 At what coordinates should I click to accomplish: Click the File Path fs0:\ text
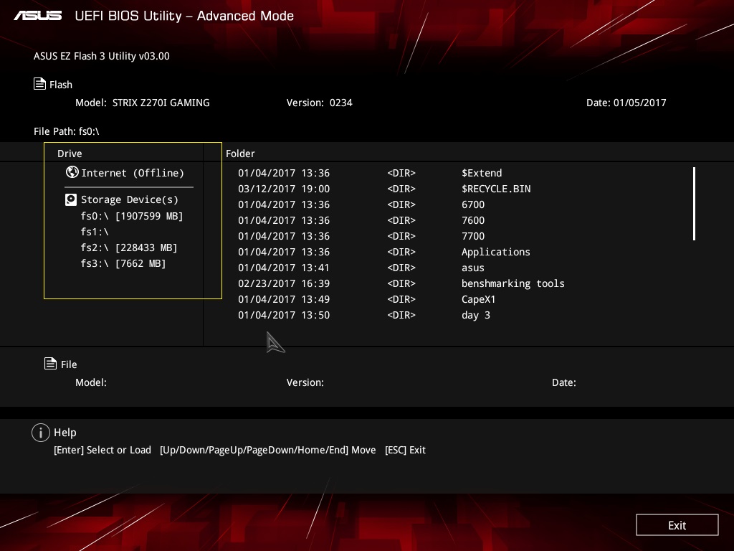pyautogui.click(x=67, y=132)
